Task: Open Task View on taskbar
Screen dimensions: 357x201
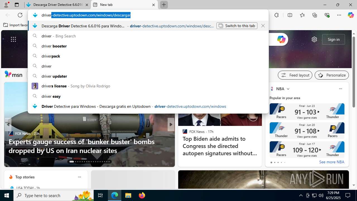Action: tap(100, 195)
